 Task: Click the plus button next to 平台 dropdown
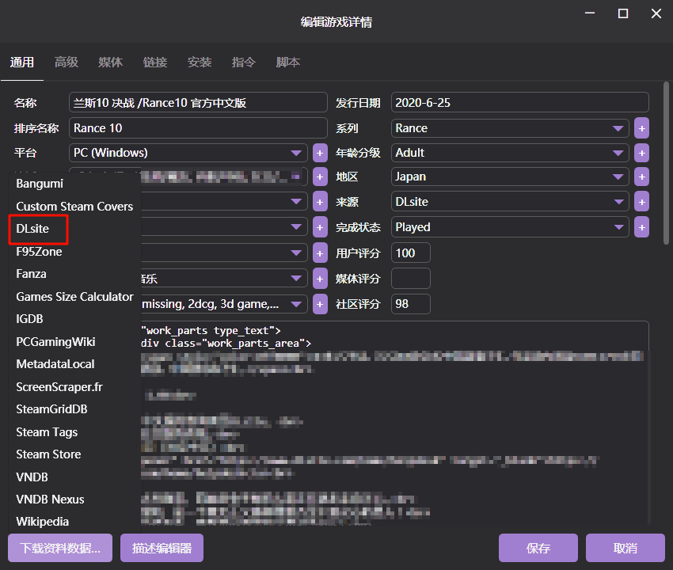[320, 153]
